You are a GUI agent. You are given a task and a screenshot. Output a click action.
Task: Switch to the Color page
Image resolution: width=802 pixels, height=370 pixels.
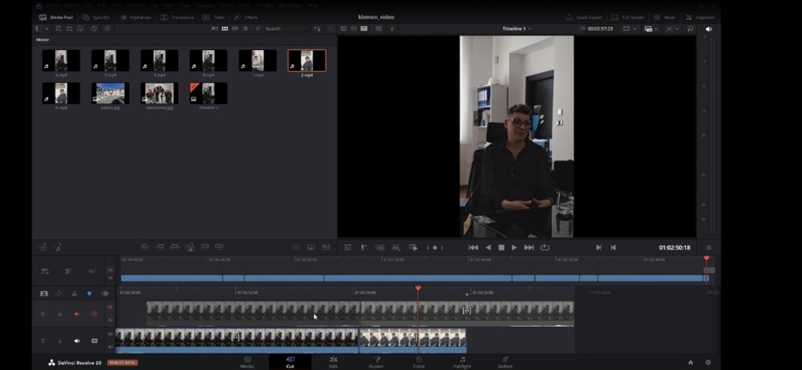[x=419, y=363]
